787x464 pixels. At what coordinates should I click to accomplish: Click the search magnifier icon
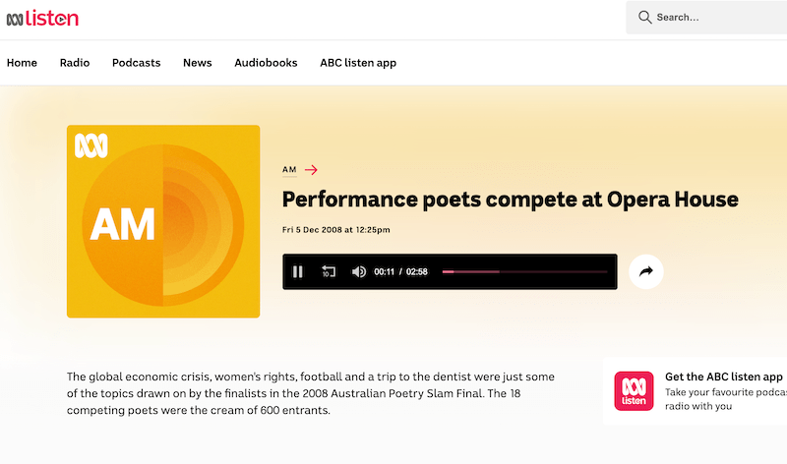645,18
